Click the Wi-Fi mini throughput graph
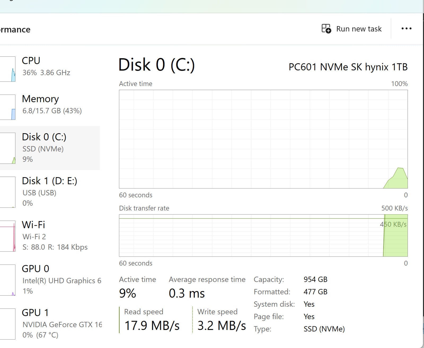Screen dimensions: 424x348 (8, 236)
